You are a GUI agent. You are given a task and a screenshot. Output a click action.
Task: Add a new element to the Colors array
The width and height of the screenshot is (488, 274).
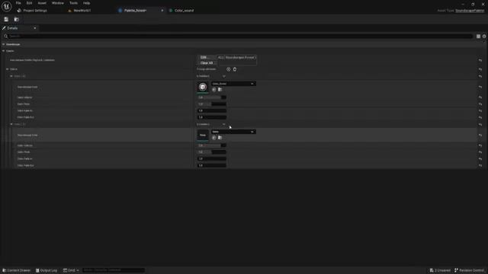pos(229,69)
